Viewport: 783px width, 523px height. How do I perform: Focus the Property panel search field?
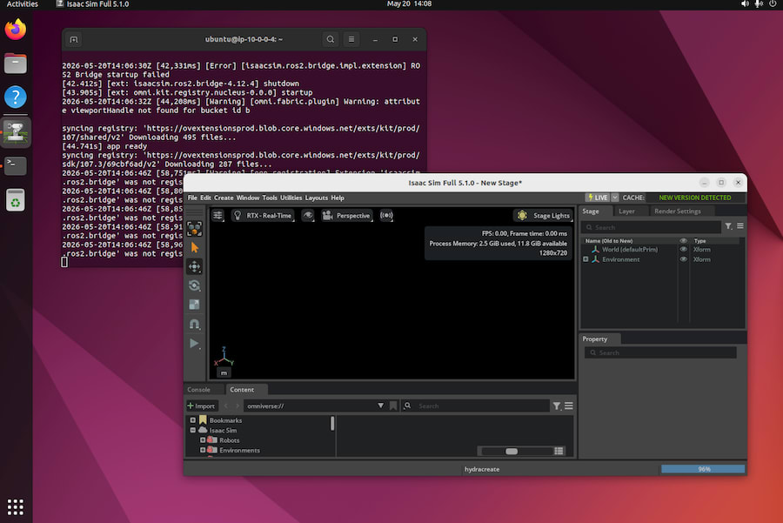point(660,352)
